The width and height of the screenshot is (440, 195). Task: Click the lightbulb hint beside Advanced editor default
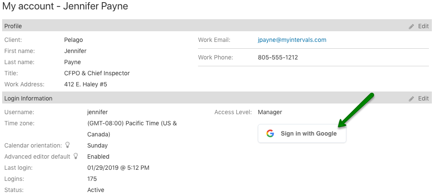click(76, 157)
